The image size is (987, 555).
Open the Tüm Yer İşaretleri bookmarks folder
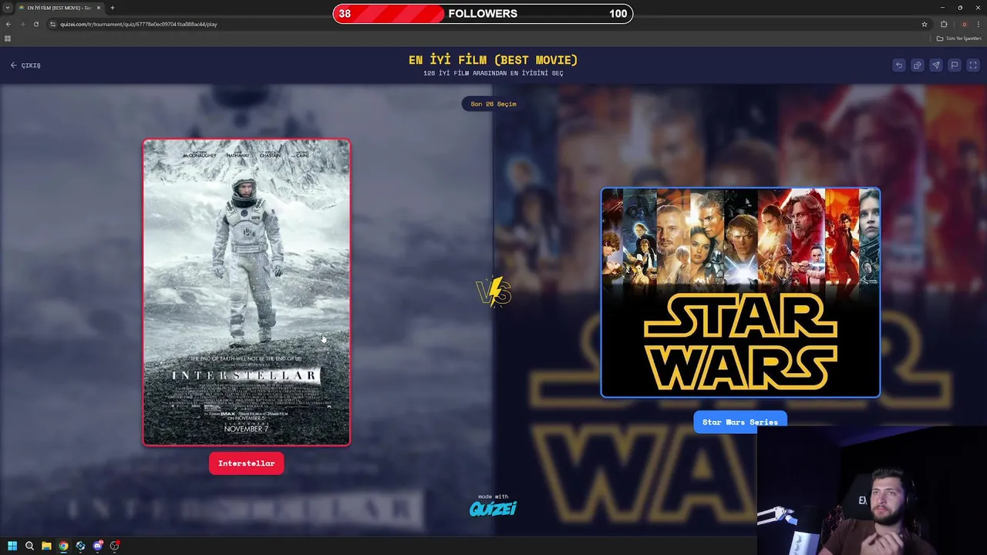pos(958,39)
